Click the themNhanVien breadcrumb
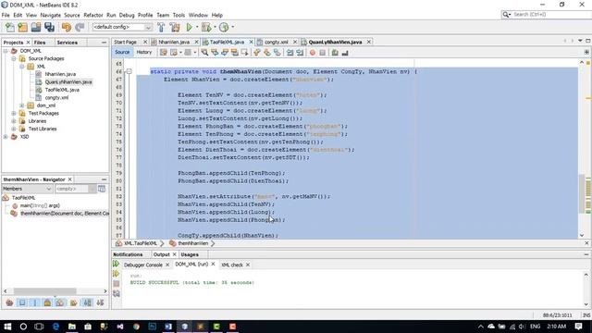The image size is (592, 333). [x=193, y=243]
